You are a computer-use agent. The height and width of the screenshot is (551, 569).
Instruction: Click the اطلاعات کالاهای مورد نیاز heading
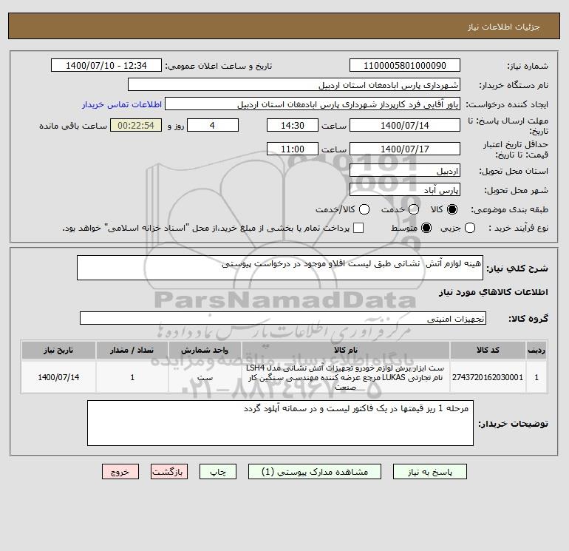point(494,292)
